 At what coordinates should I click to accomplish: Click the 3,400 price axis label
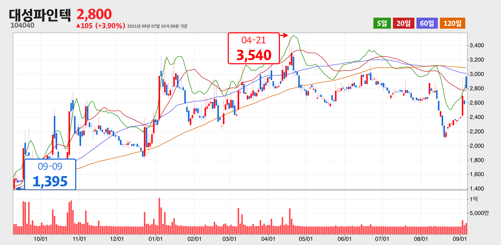click(x=477, y=45)
